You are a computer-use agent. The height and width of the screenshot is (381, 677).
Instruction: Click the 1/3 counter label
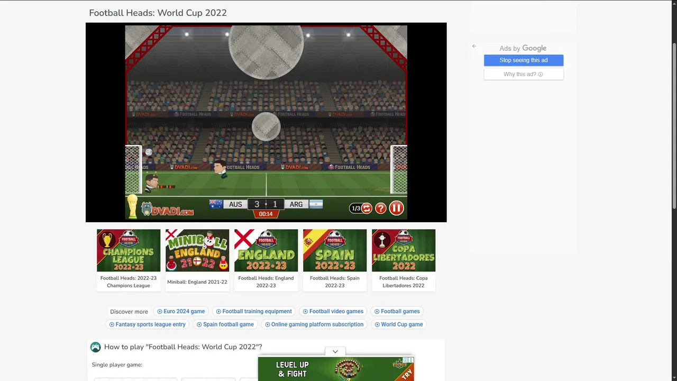356,208
